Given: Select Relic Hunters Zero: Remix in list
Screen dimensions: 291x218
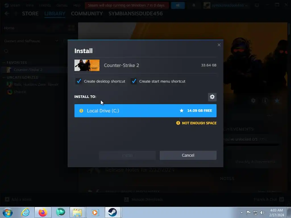Looking at the screenshot, I should point(36,85).
